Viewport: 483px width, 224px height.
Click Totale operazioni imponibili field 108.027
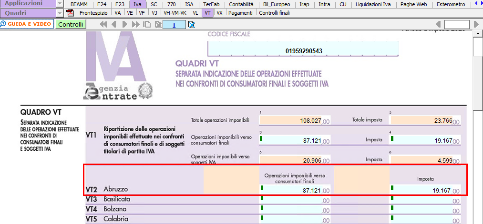point(290,120)
